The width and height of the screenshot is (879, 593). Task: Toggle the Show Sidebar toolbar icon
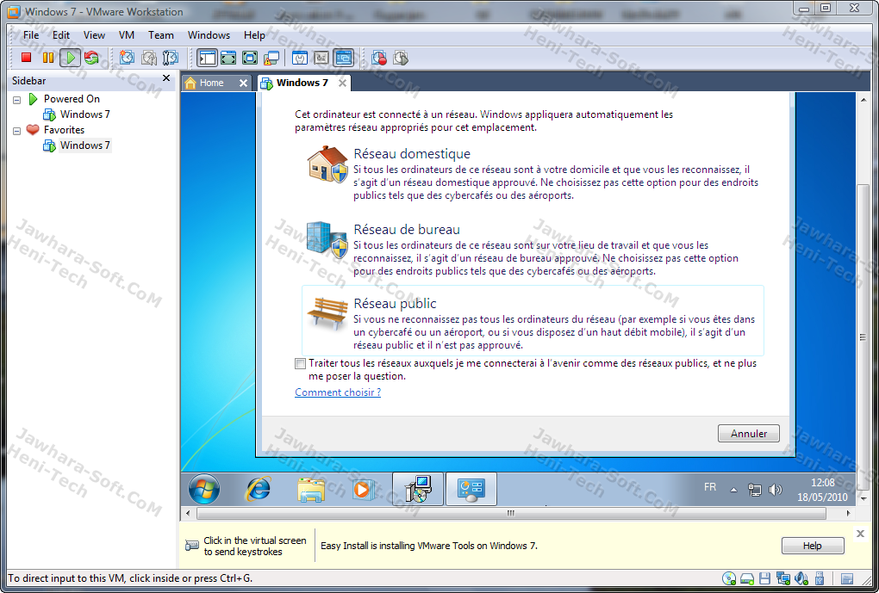(208, 57)
